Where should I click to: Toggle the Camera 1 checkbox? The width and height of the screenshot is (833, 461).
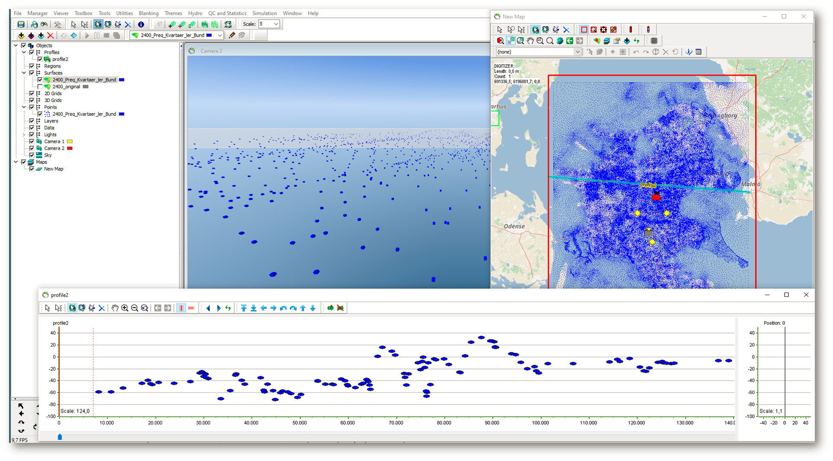point(32,142)
